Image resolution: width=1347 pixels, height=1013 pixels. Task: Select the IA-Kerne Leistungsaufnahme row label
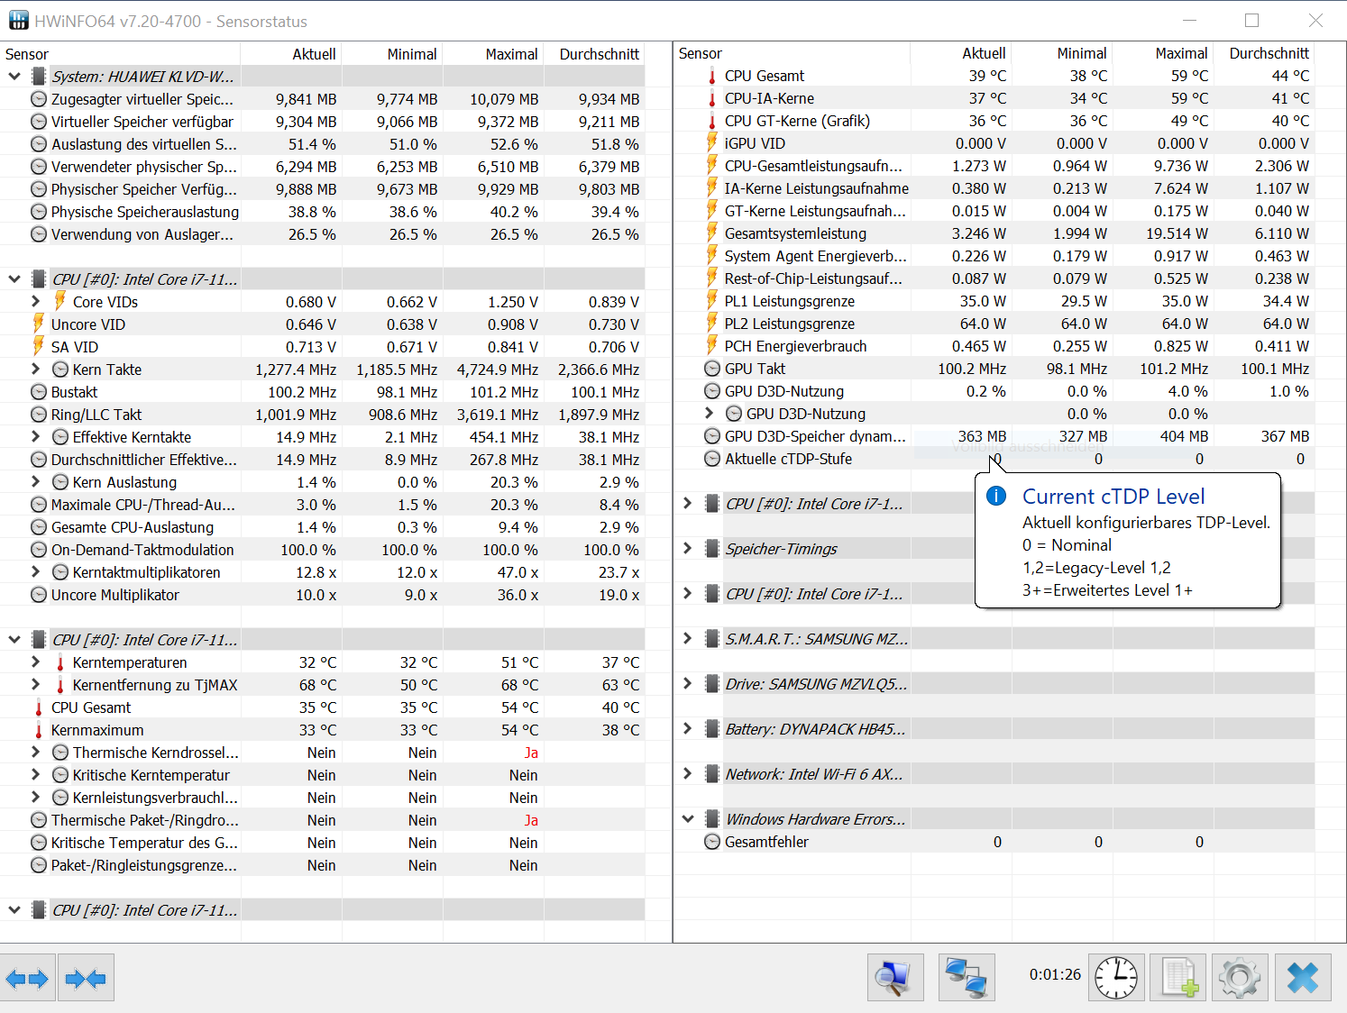[x=817, y=188]
